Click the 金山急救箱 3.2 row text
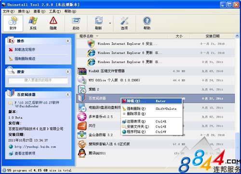The width and height of the screenshot is (241, 174). point(101,135)
